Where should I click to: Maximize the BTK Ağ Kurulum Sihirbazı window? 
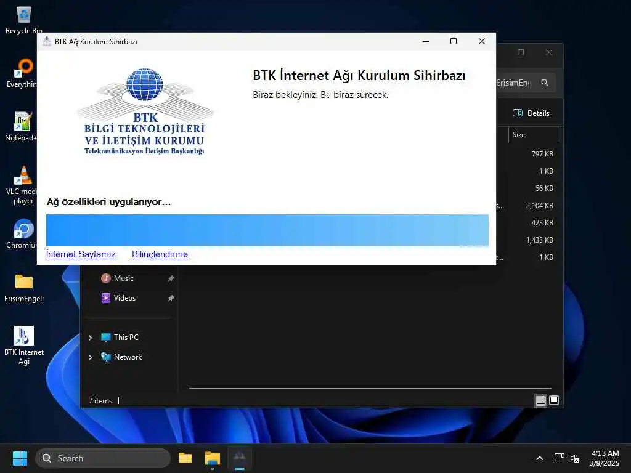click(x=454, y=41)
